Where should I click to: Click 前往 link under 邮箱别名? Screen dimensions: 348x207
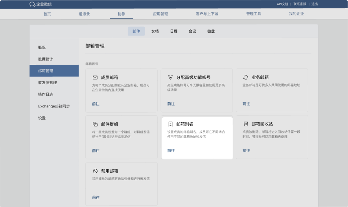click(x=171, y=151)
